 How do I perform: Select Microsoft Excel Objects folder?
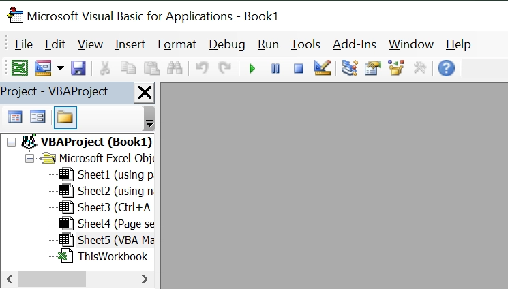pos(106,158)
